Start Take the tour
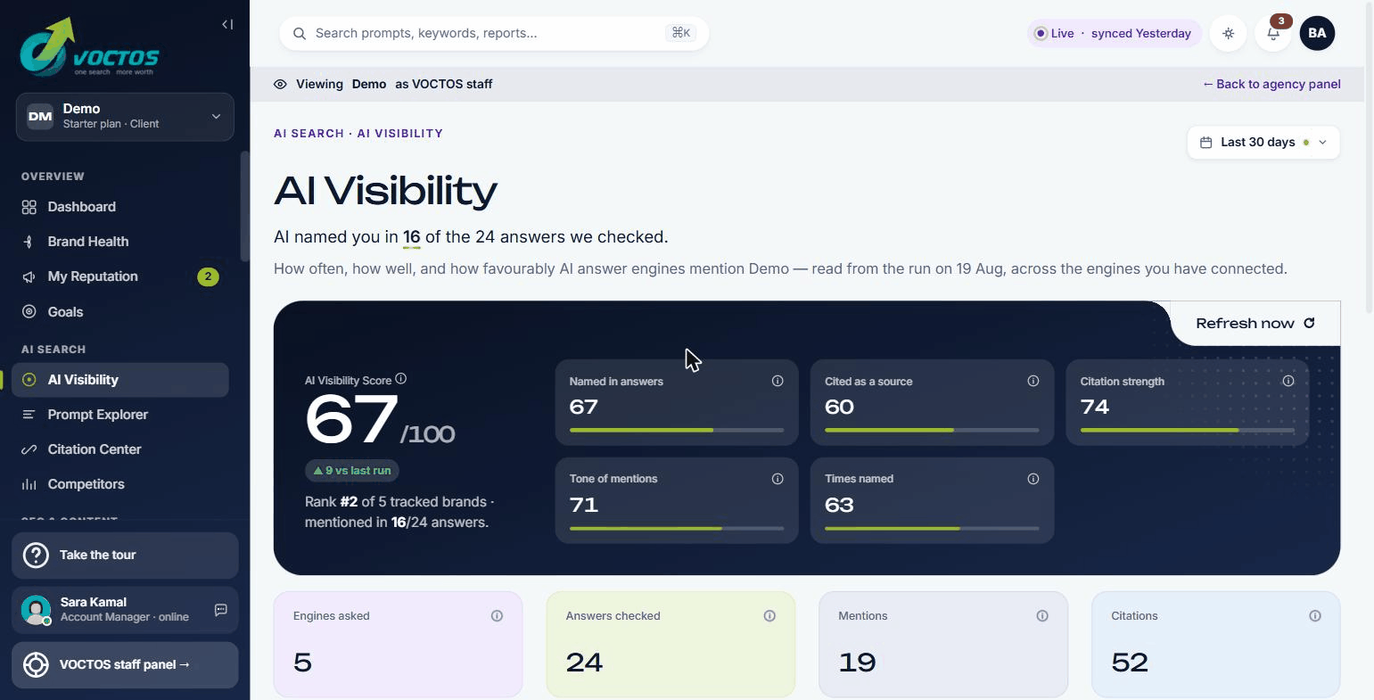Image resolution: width=1374 pixels, height=700 pixels. coord(125,555)
